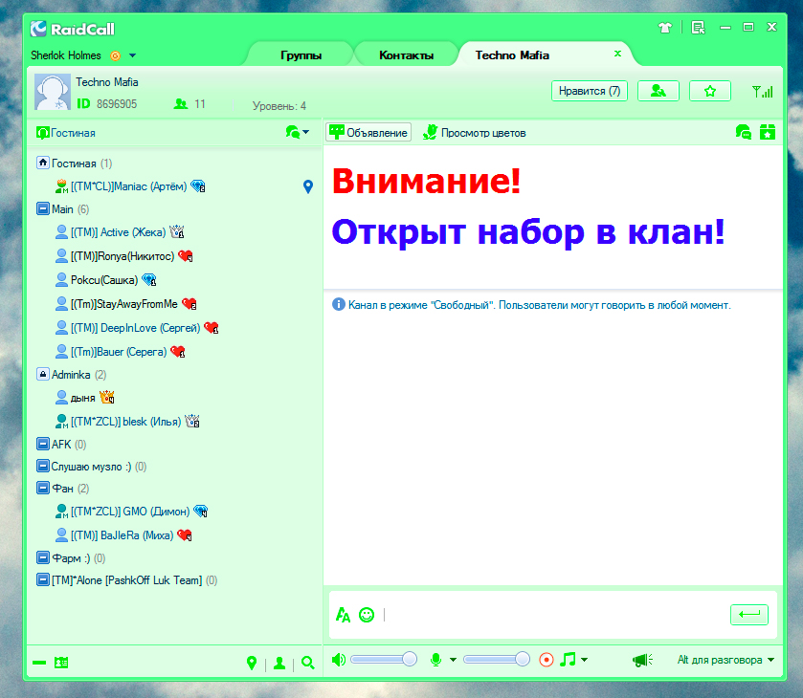Focus the chat message input field

pos(553,615)
